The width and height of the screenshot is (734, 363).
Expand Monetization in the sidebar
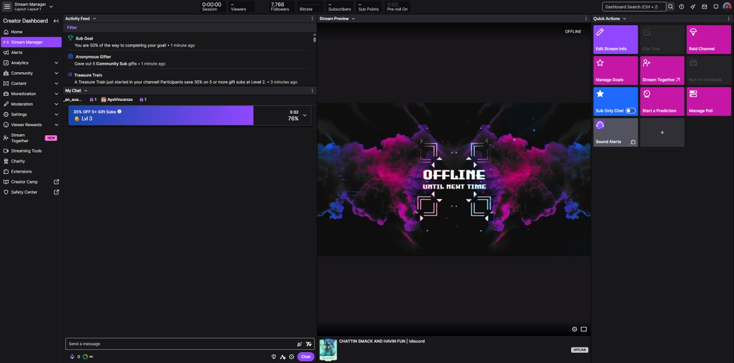tap(56, 94)
